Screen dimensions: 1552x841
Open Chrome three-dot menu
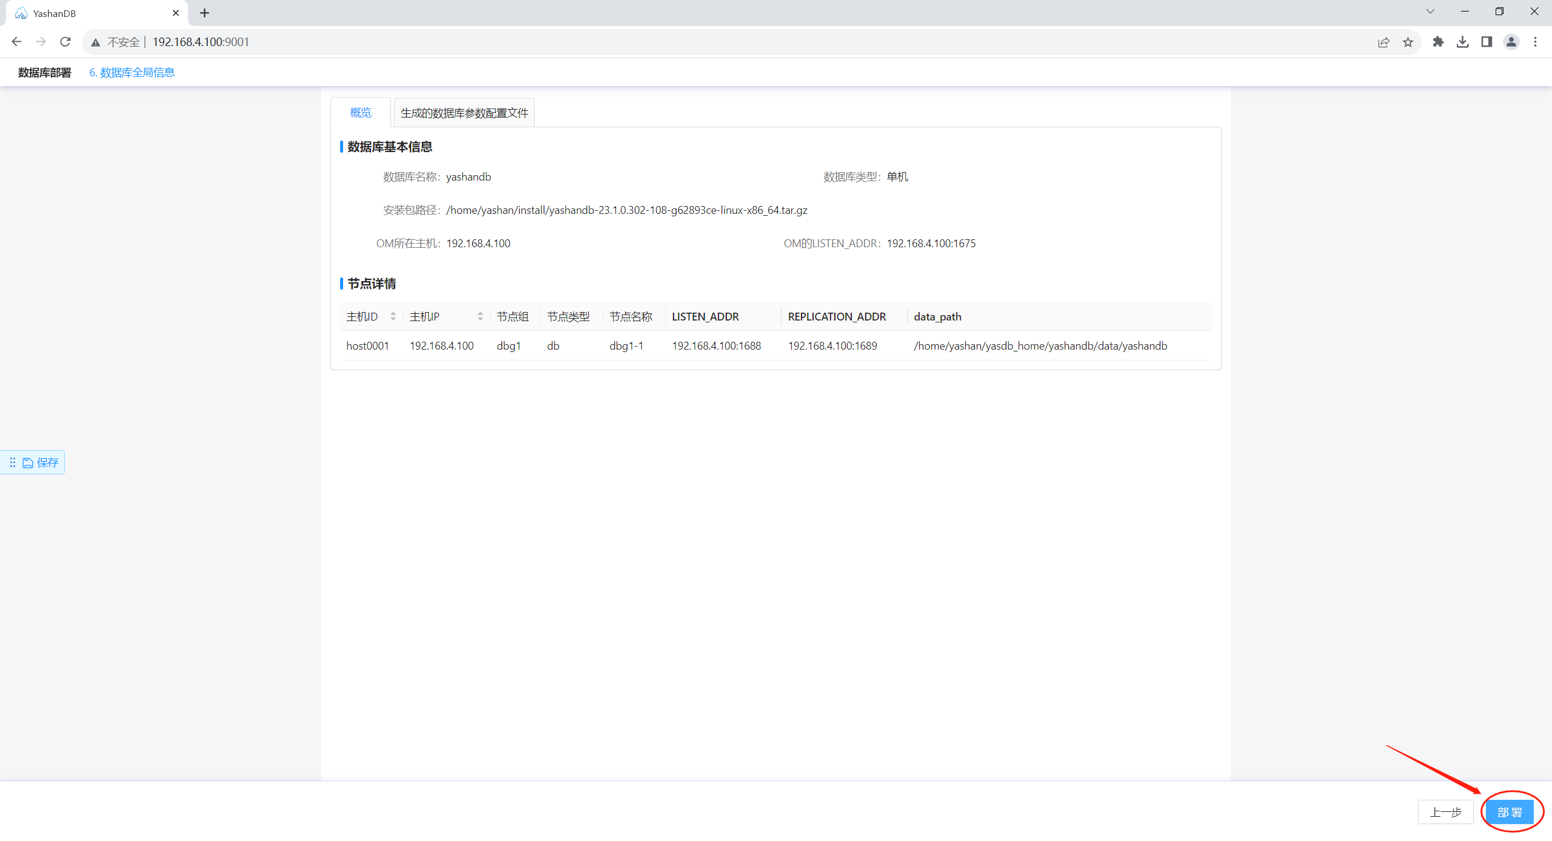coord(1535,42)
